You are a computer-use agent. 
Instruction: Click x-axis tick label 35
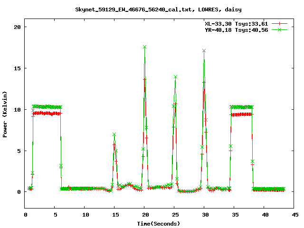(236, 215)
